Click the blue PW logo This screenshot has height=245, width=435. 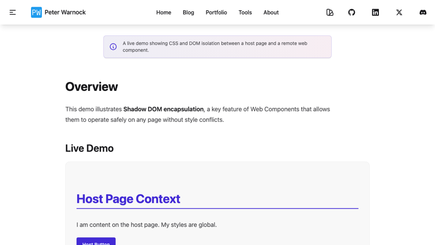point(36,12)
